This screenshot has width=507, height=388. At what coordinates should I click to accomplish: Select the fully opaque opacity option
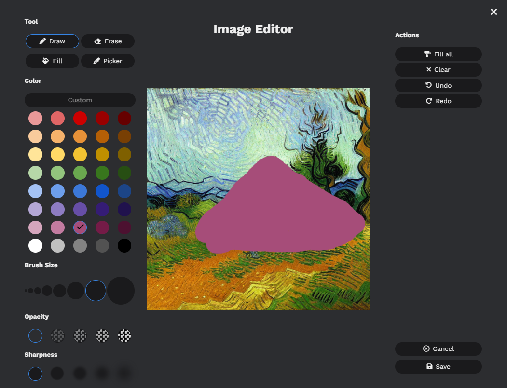[x=36, y=335]
